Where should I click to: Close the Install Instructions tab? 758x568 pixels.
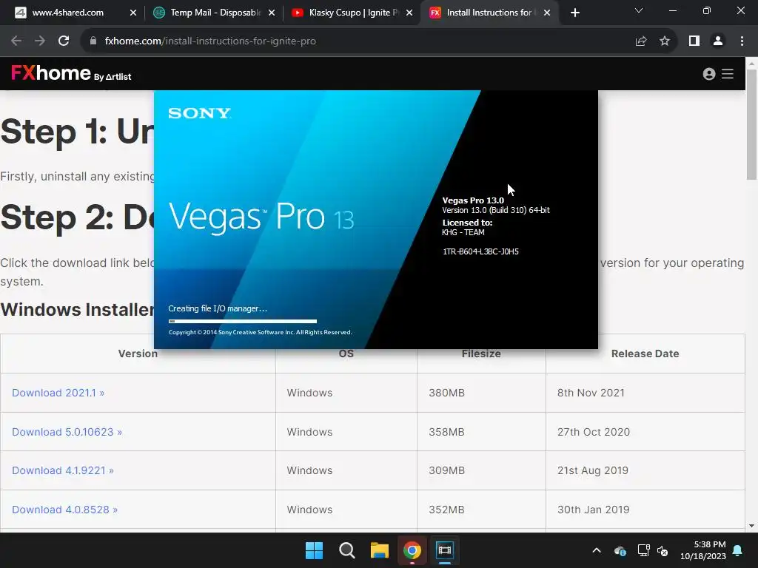[547, 13]
